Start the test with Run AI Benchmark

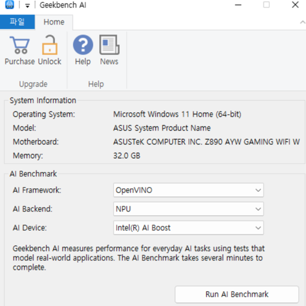click(x=237, y=294)
